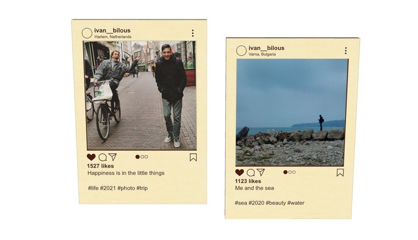Click the heart icon on Harlem post
This screenshot has height=240, width=418.
point(91,157)
